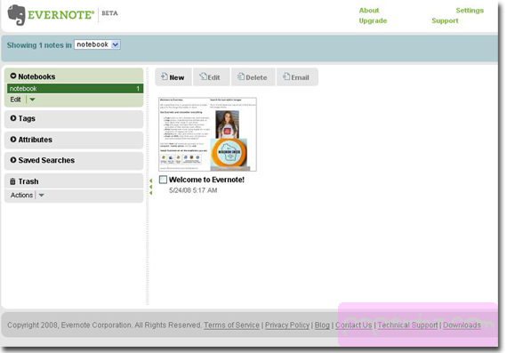Click the Edit label under Notebooks
Image resolution: width=507 pixels, height=353 pixels.
[x=15, y=100]
